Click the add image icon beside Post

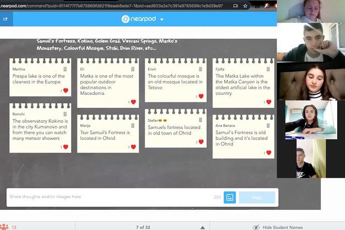click(x=230, y=197)
